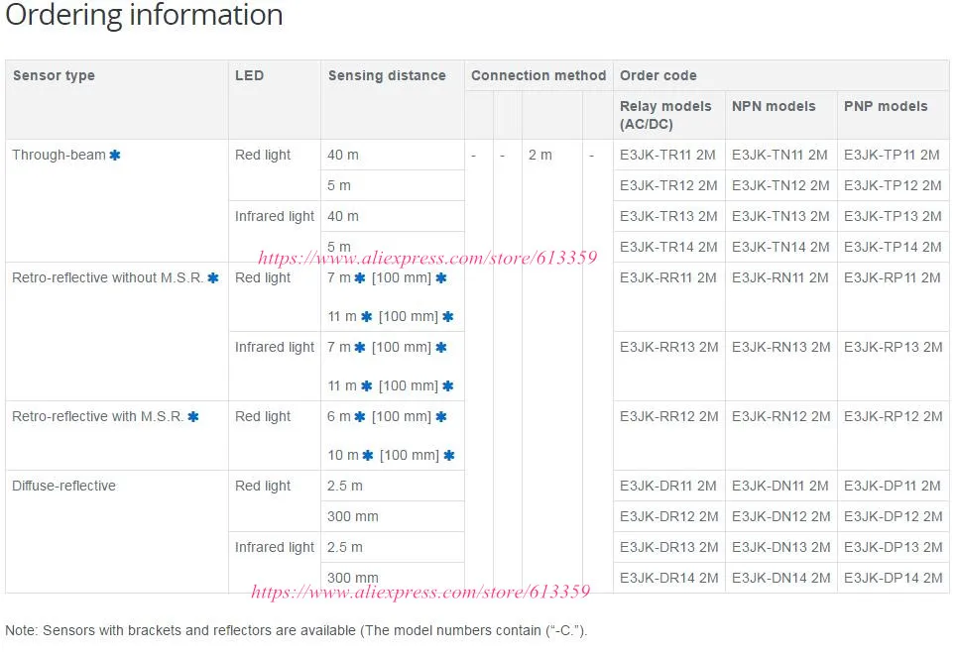958x654 pixels.
Task: Click order code E3JK-DP12 2M
Action: [x=894, y=516]
